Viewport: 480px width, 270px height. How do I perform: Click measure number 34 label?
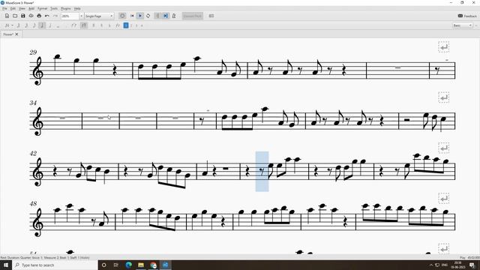click(x=33, y=103)
